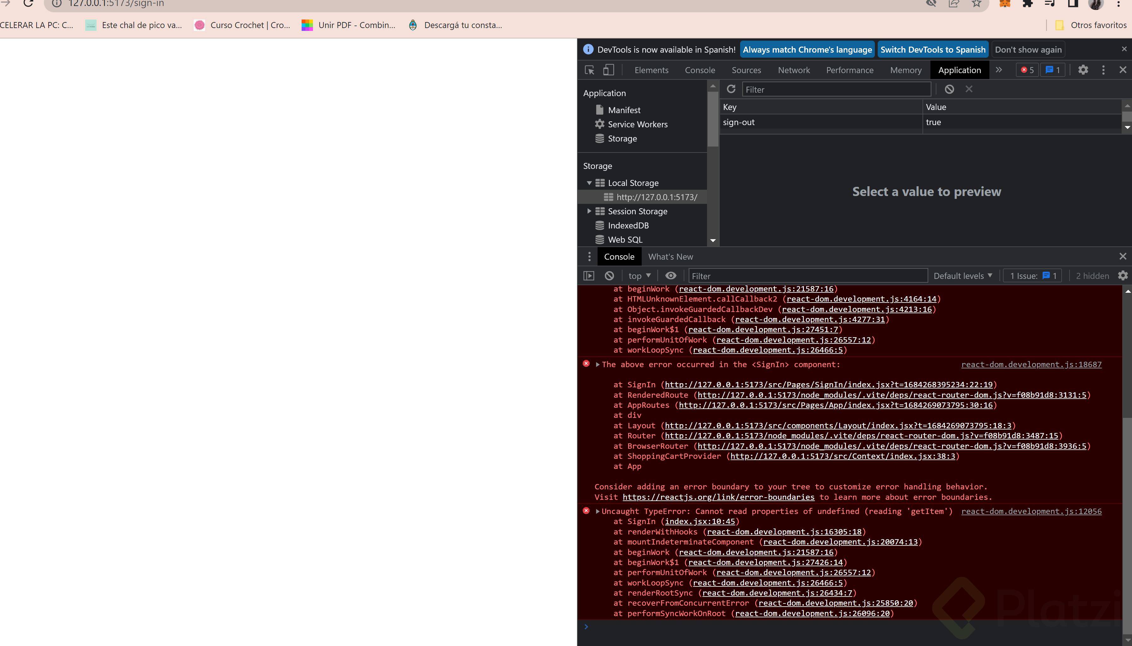Create a live expression with the eye icon
1132x646 pixels.
click(670, 275)
